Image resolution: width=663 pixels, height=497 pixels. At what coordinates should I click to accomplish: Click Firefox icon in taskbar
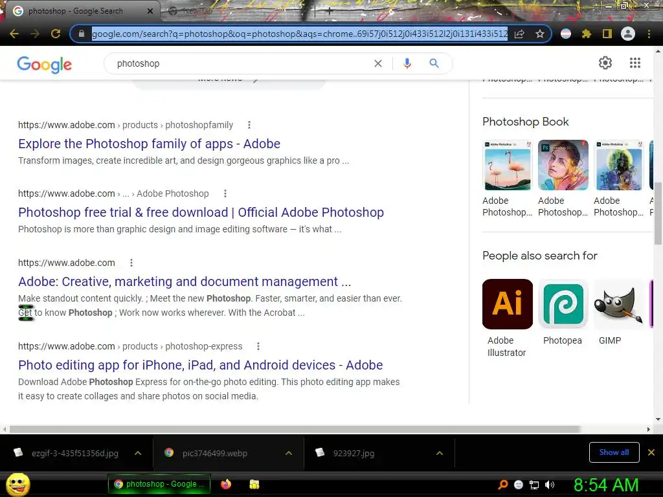[x=226, y=484]
